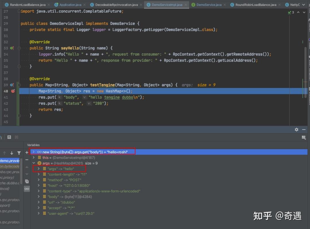Click the override gutter icon on line 39
Image resolution: width=310 pixels, height=229 pixels.
pos(12,85)
